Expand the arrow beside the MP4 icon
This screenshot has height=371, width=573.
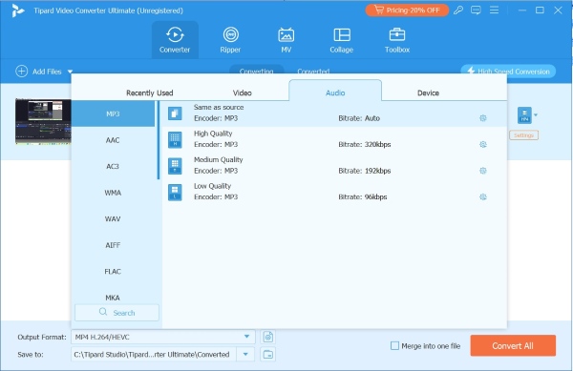point(536,115)
